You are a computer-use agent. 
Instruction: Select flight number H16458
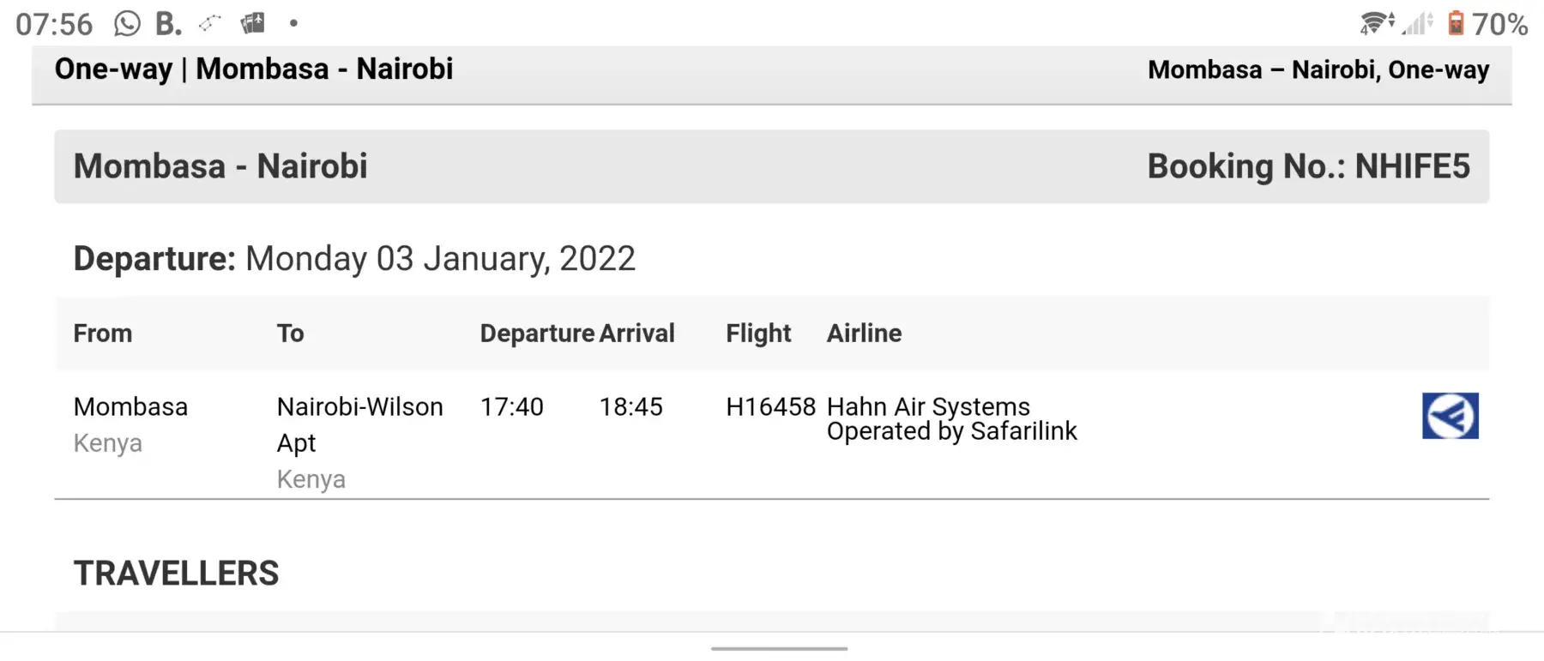coord(770,407)
